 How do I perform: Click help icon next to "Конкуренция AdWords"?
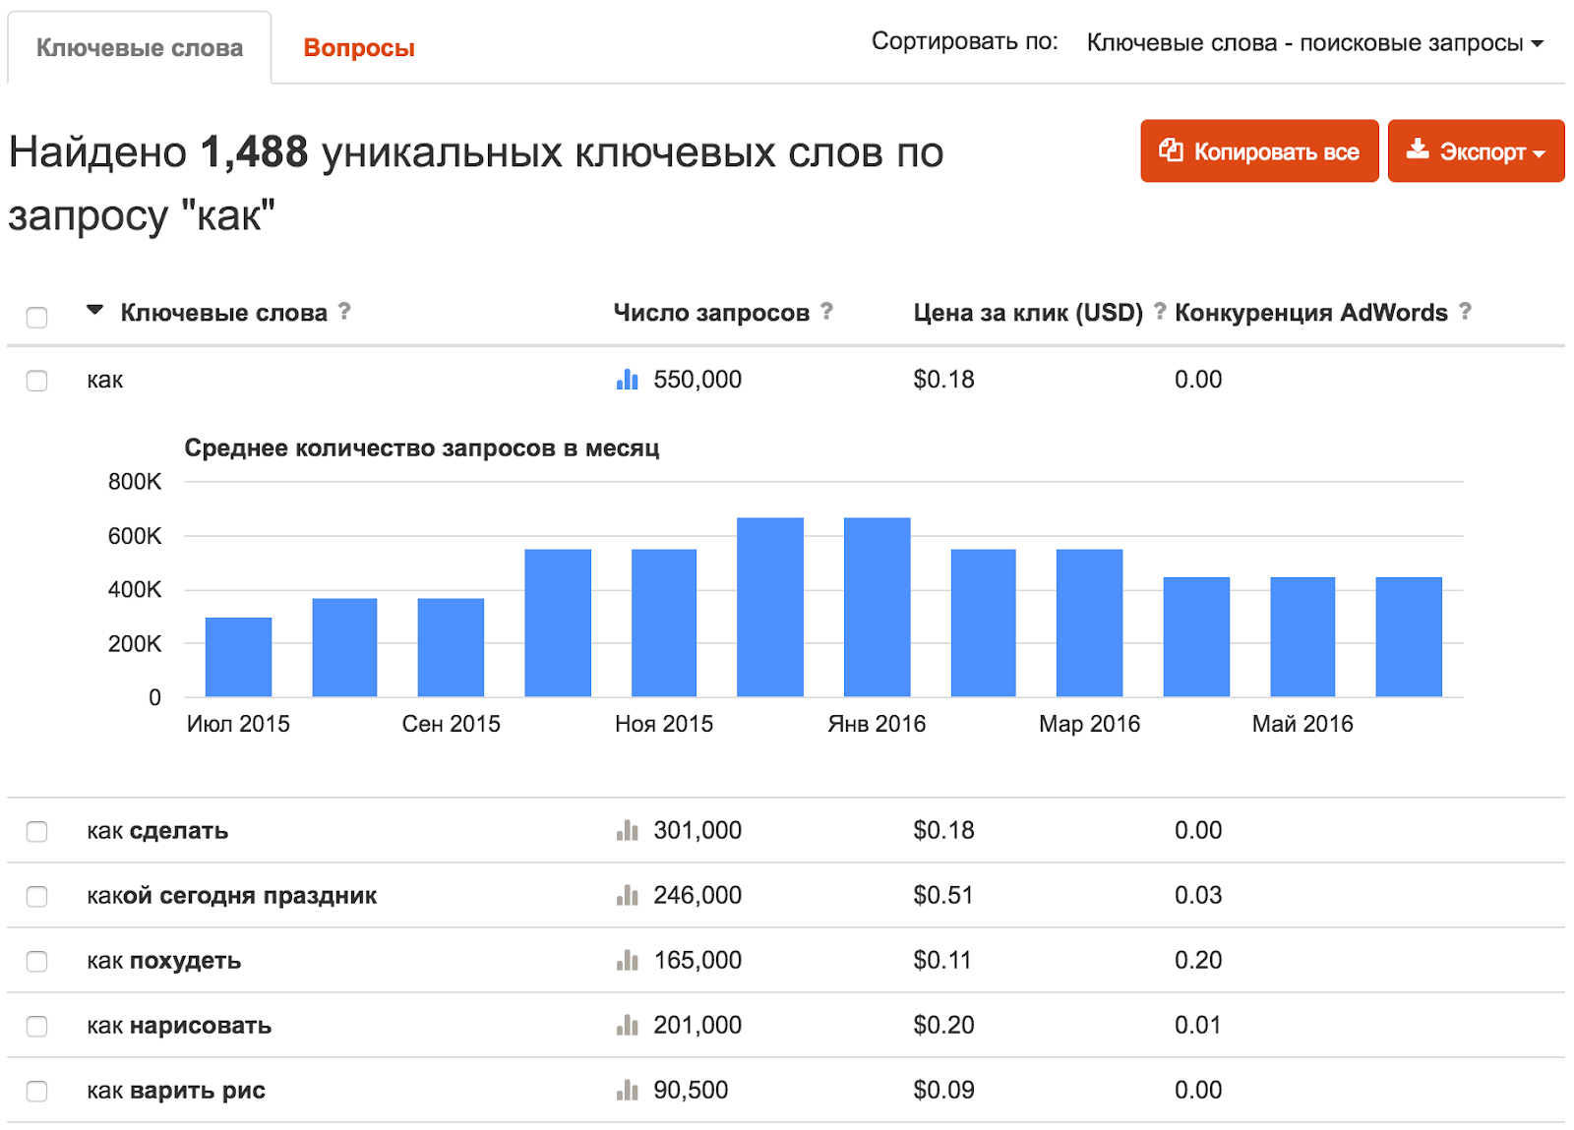tap(1465, 312)
